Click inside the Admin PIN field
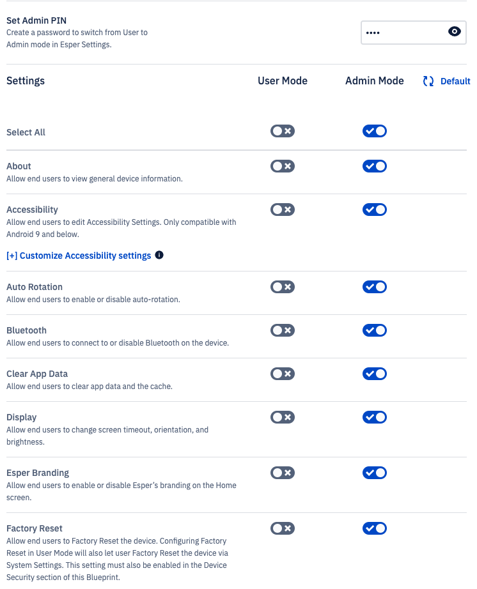This screenshot has height=589, width=477. (414, 33)
